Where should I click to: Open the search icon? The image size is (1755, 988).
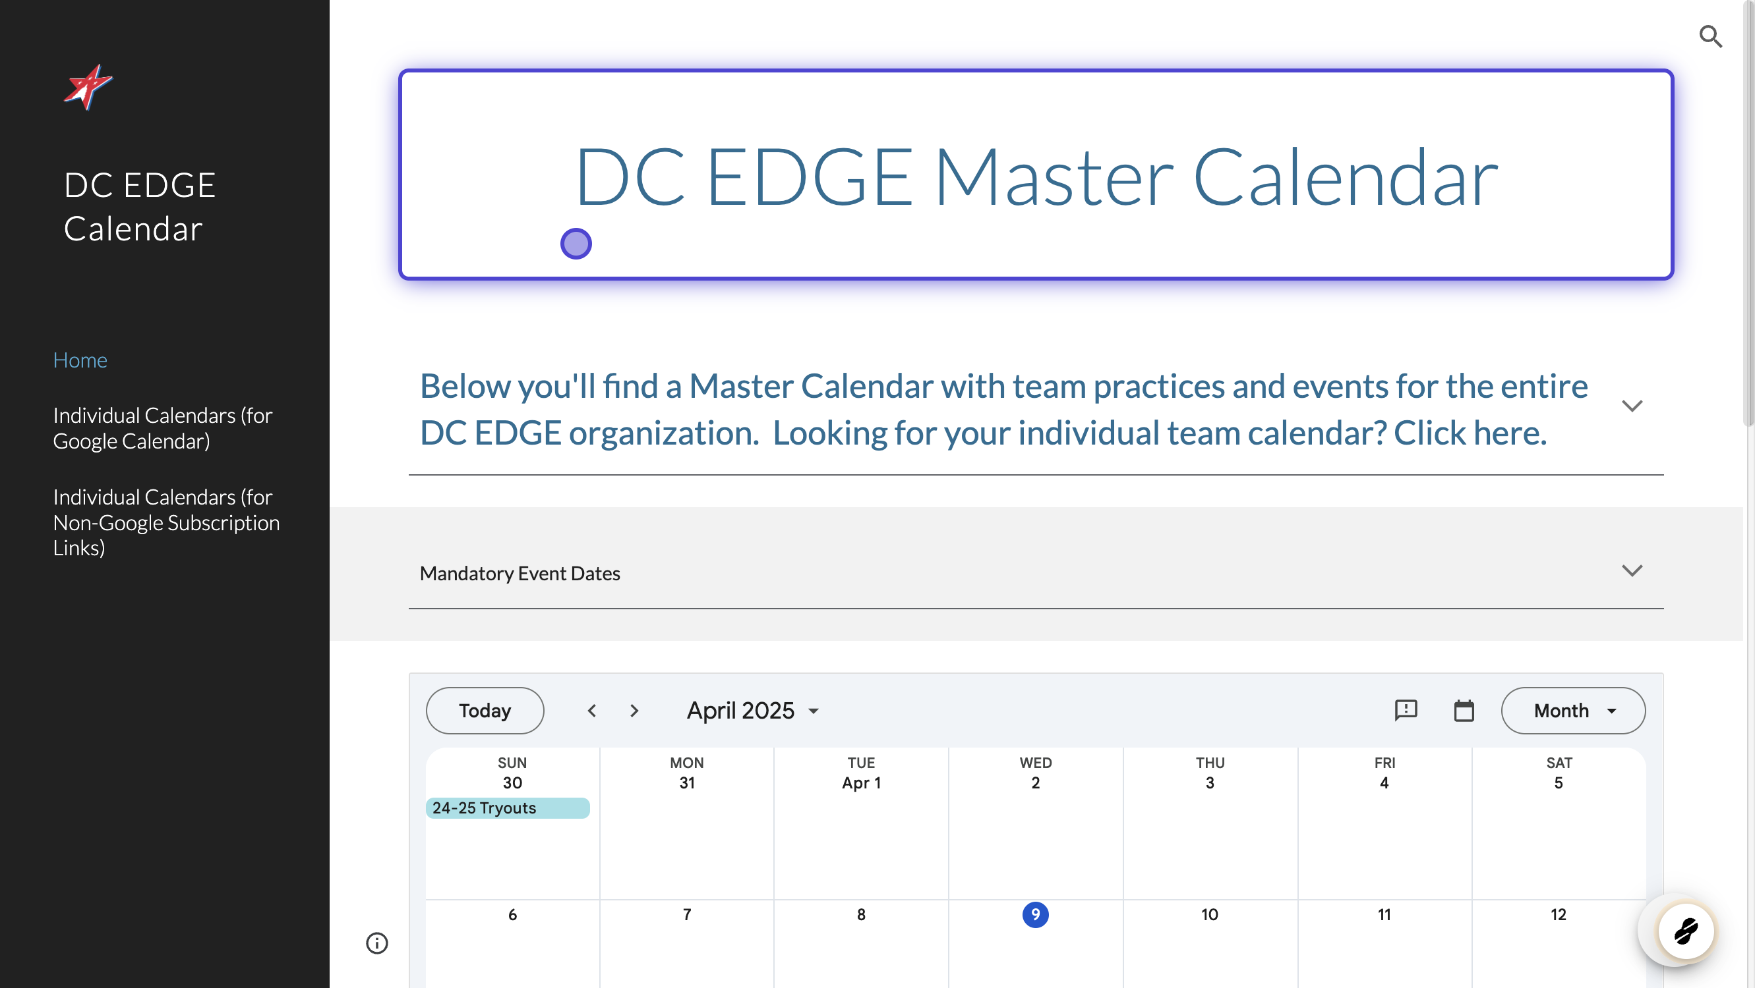pos(1711,36)
